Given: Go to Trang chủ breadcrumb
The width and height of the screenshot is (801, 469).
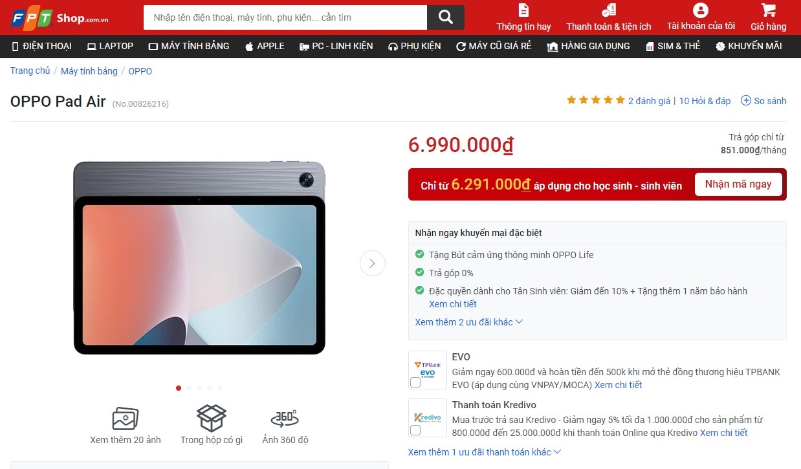Looking at the screenshot, I should tap(30, 71).
